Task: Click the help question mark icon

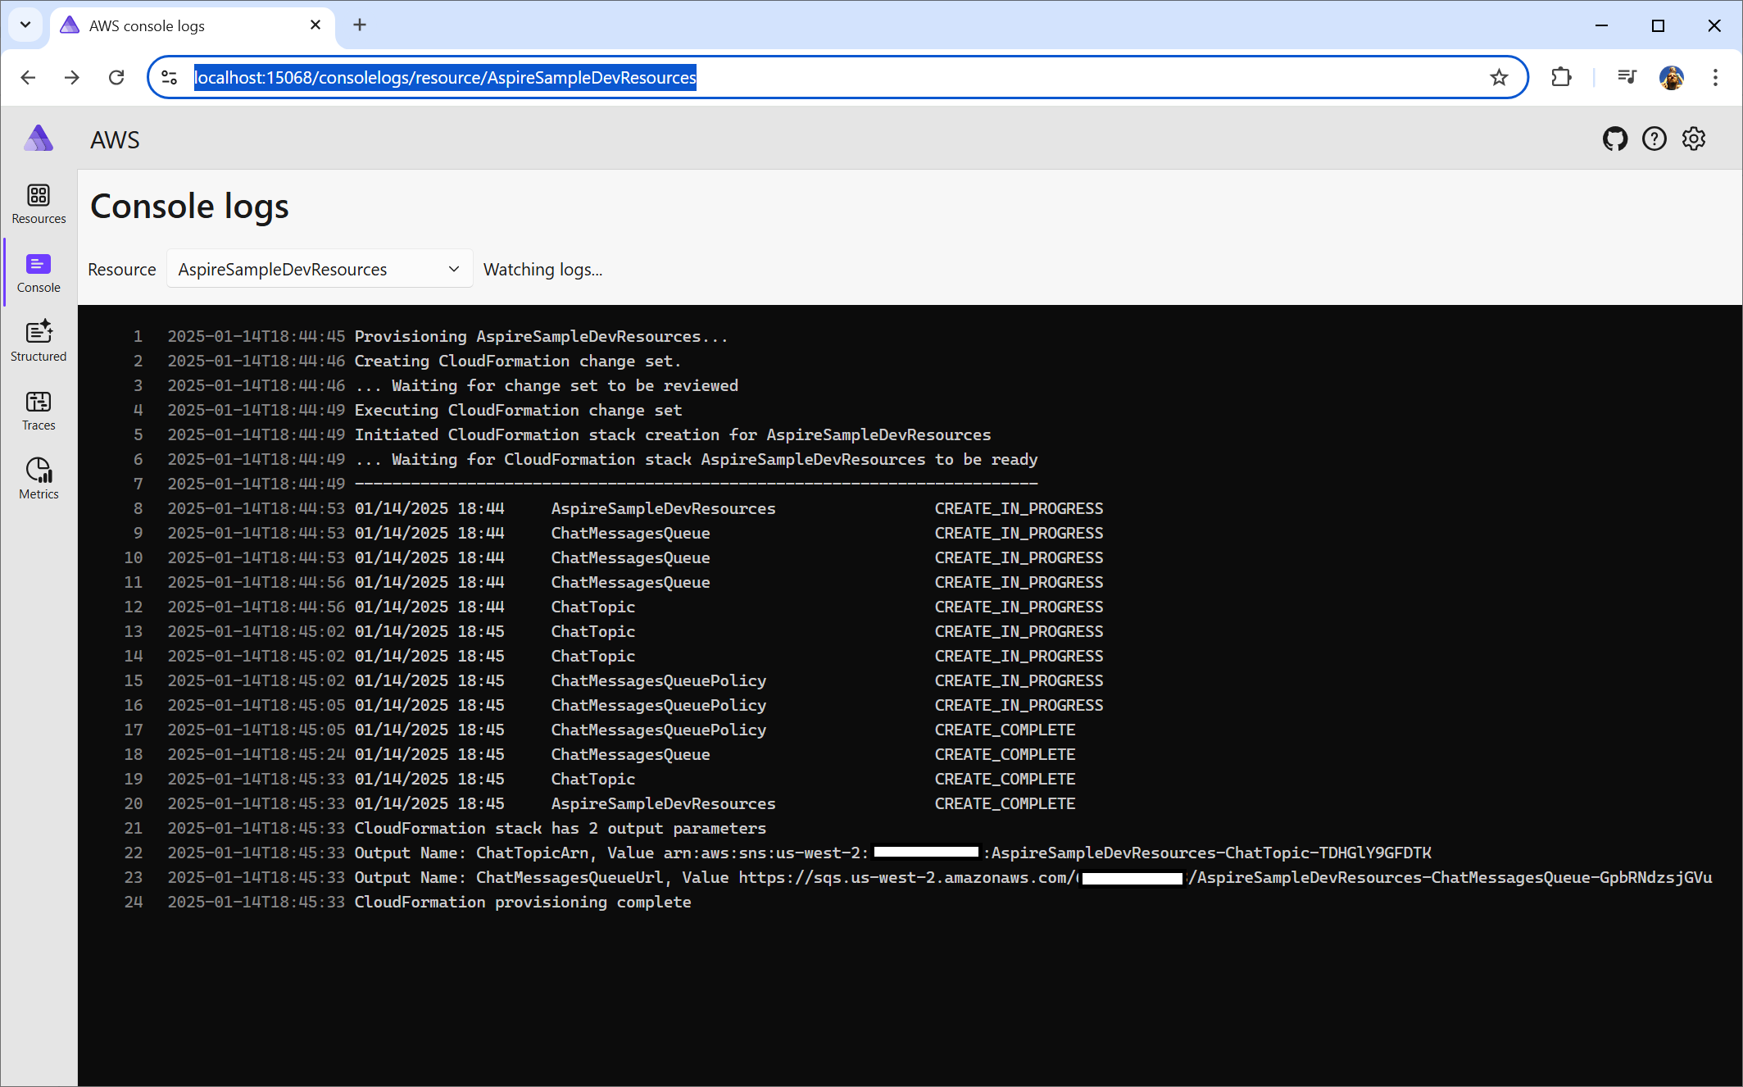Action: tap(1654, 139)
